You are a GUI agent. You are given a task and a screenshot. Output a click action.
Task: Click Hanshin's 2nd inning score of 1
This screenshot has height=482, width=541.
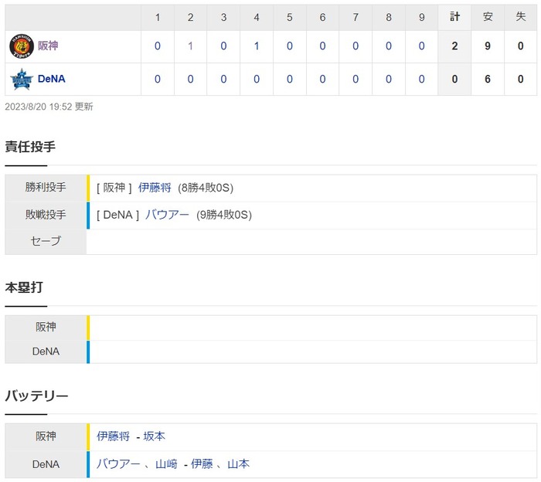190,46
